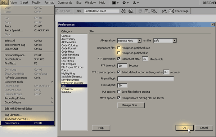Choose Refresh Code Hints in Edit menu
Image resolution: width=216 pixels, height=137 pixels.
coord(28,78)
